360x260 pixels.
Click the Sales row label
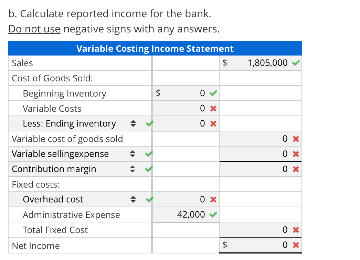point(22,63)
